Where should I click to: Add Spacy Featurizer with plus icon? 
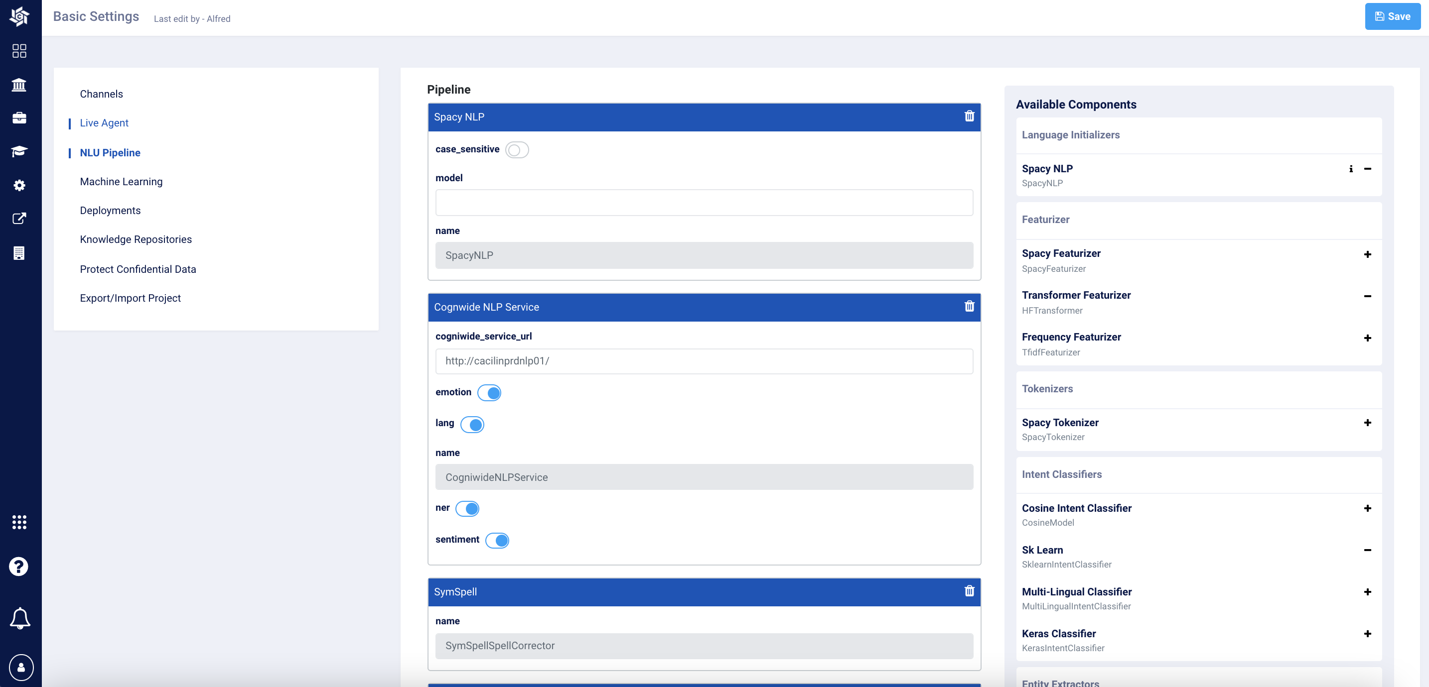pos(1367,254)
